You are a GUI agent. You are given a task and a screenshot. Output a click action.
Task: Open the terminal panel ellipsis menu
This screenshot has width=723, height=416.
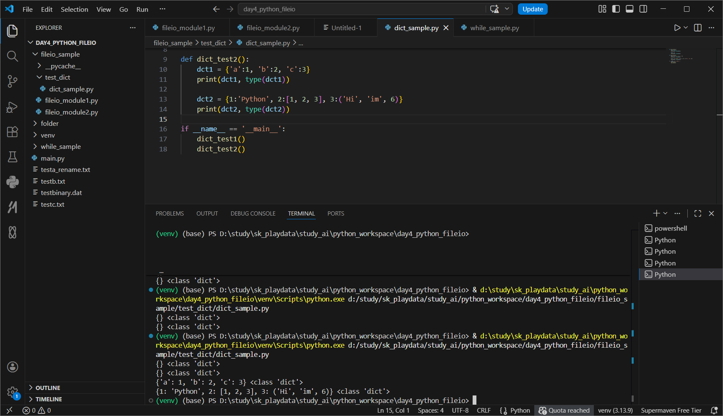coord(677,213)
